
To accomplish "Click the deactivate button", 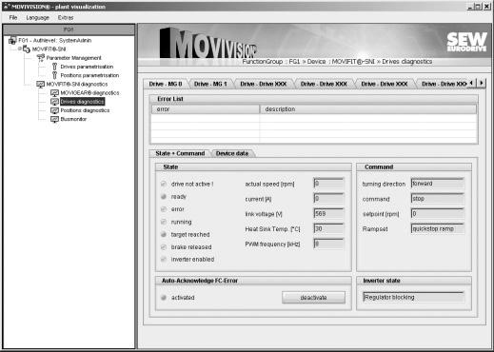I will pyautogui.click(x=313, y=298).
